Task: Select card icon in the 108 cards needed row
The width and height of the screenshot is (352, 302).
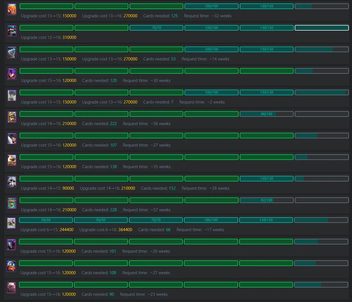Action: (11, 266)
